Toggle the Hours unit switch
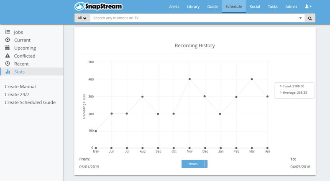This screenshot has height=181, width=330. pyautogui.click(x=194, y=164)
